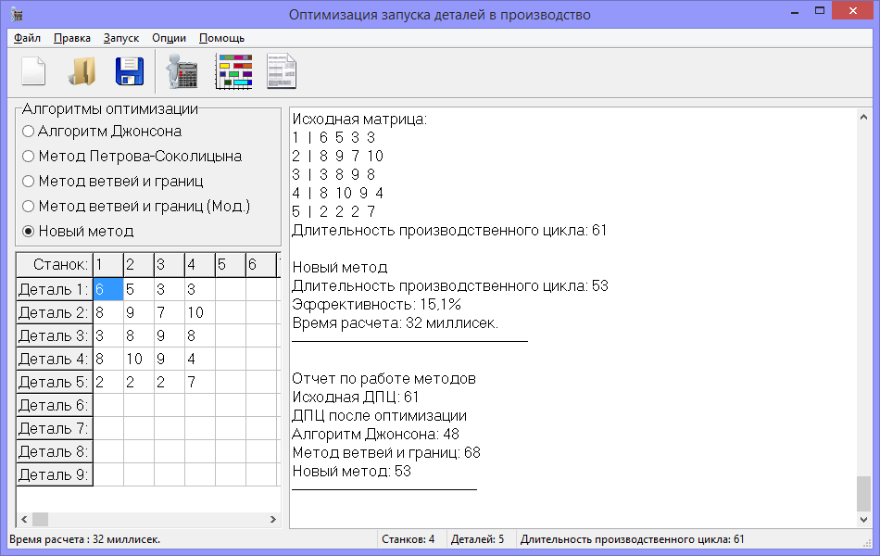
Task: Click the horizontal scrollbar below the matrix table
Action: click(148, 520)
